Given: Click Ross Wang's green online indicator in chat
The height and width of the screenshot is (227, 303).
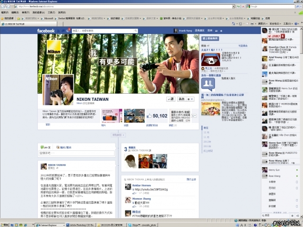Looking at the screenshot, I should [x=297, y=176].
